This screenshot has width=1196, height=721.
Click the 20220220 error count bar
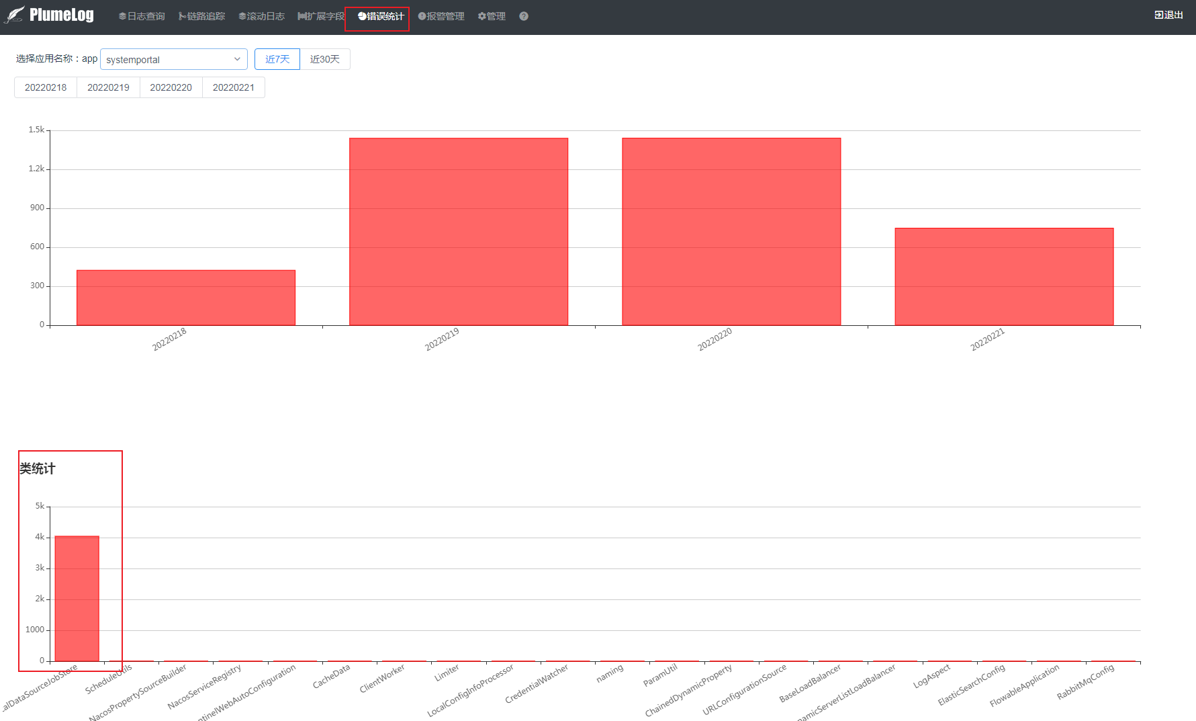[x=731, y=232]
